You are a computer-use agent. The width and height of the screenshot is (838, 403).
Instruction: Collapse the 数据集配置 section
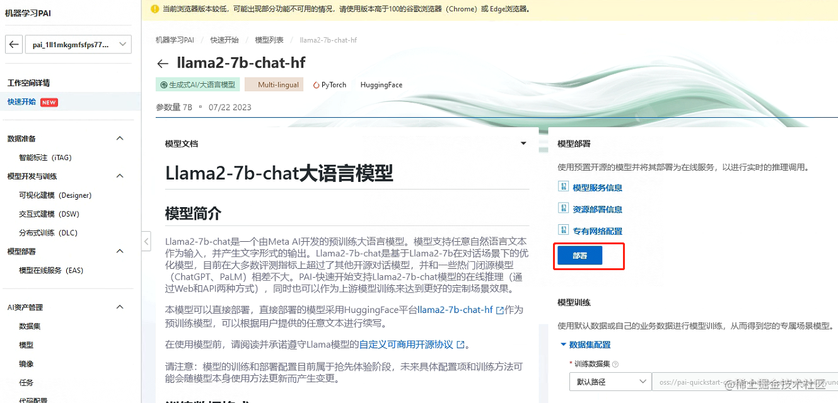563,344
